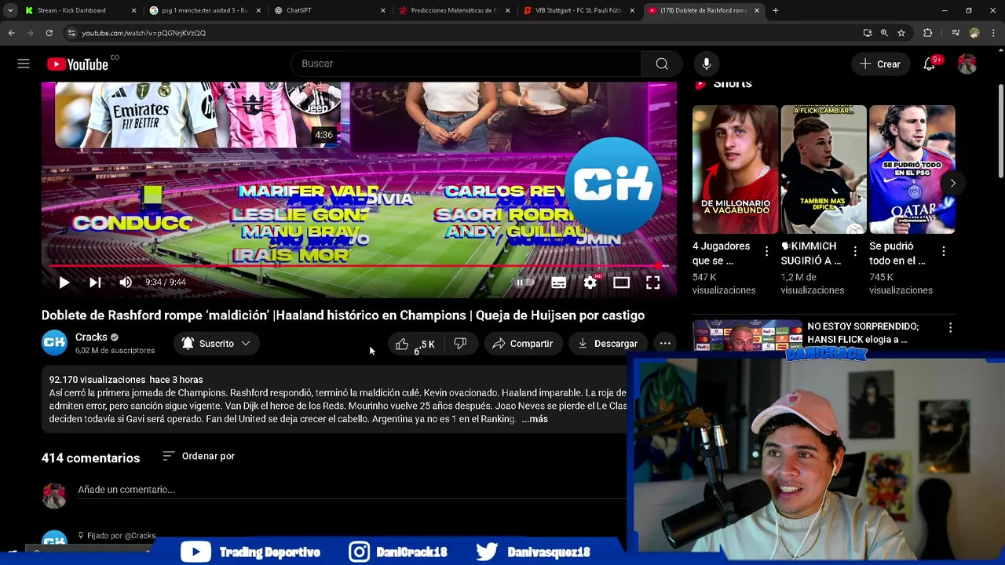
Task: Expand the Suscrito subscription dropdown
Action: (x=215, y=344)
